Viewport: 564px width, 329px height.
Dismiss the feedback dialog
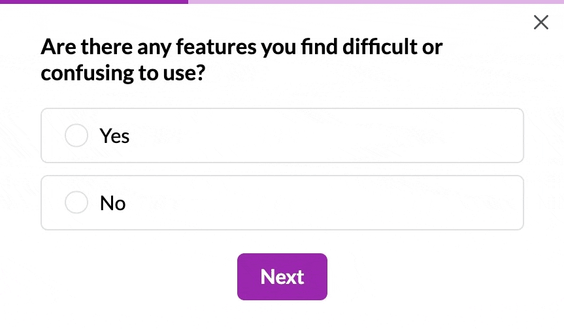(x=540, y=23)
